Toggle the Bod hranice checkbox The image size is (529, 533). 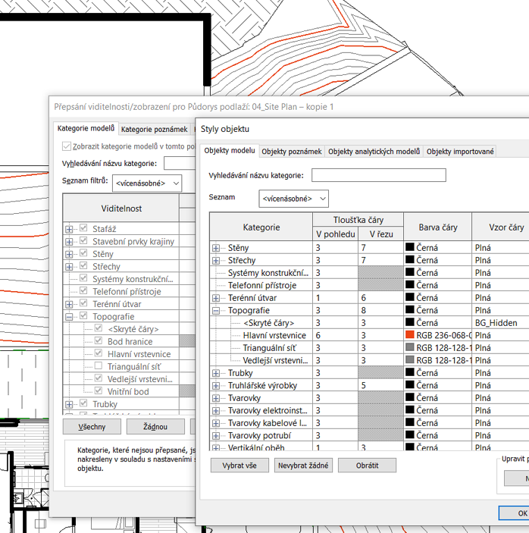(99, 342)
